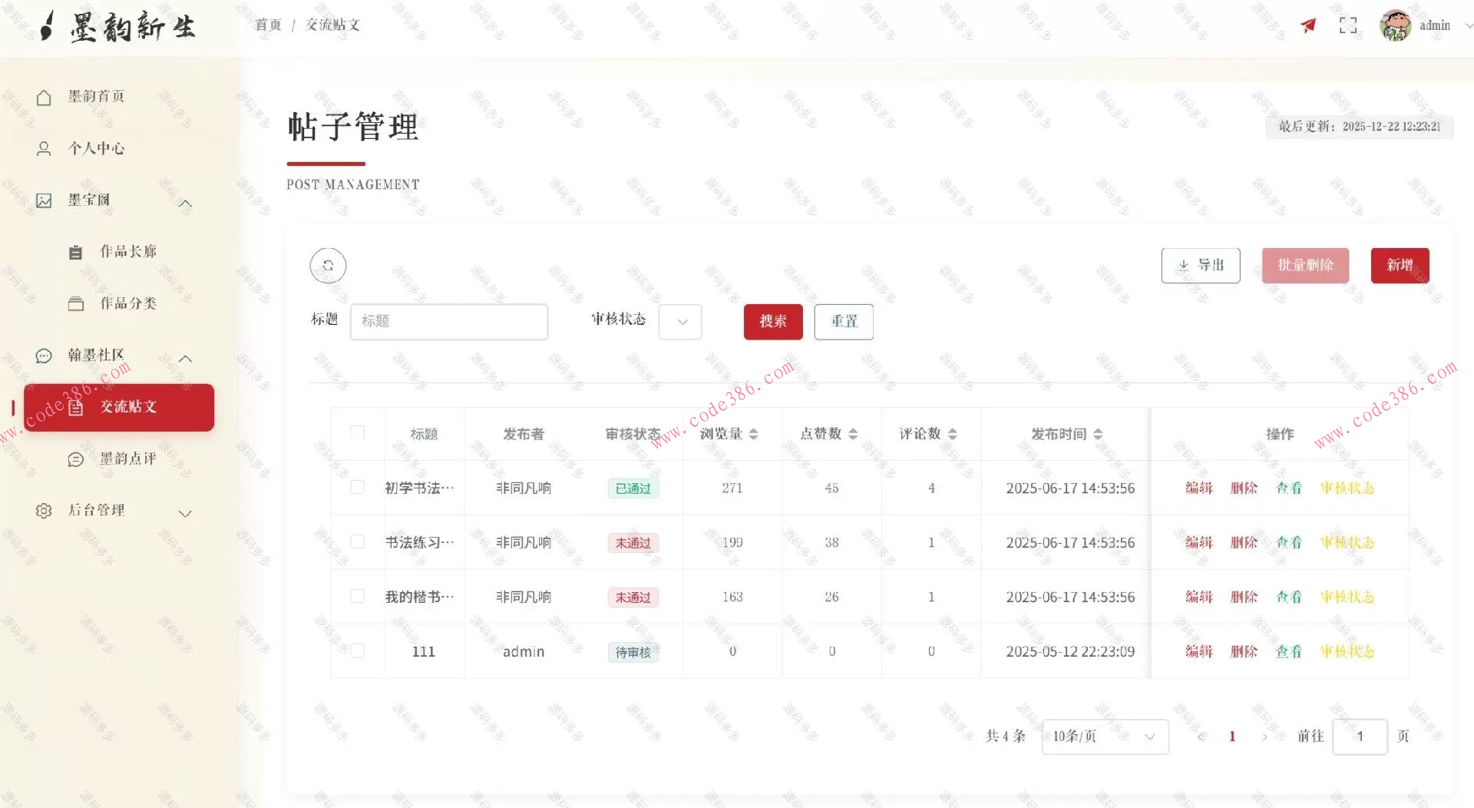Select the checkbox on the 初学书法 row
The image size is (1474, 808).
[x=357, y=488]
